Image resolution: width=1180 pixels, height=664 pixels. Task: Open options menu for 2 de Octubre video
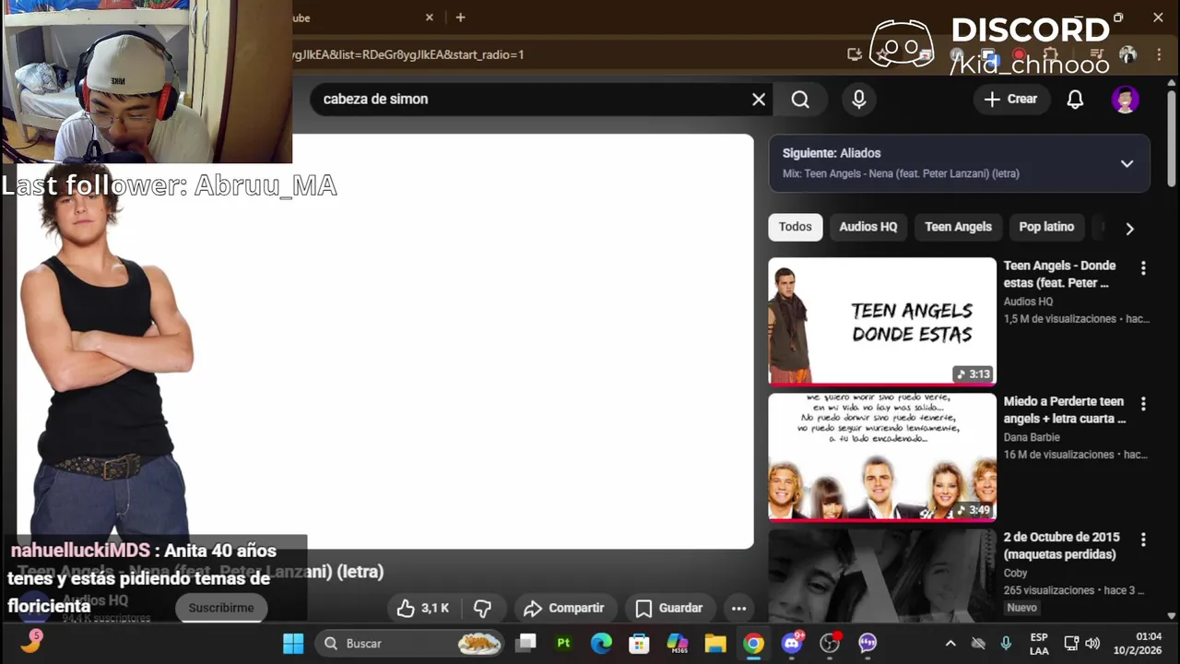(x=1143, y=539)
